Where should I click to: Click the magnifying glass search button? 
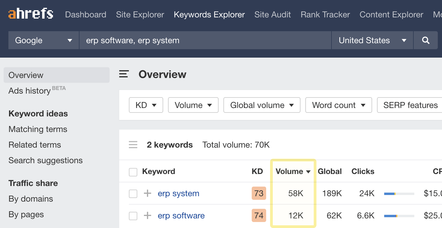coord(425,40)
